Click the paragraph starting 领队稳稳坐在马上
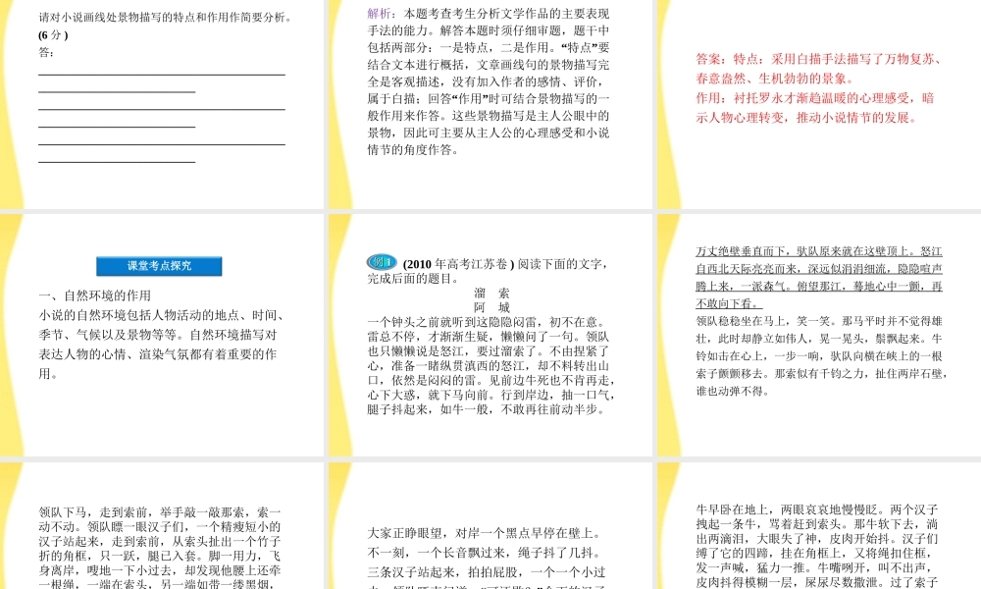The image size is (981, 589). (x=821, y=356)
